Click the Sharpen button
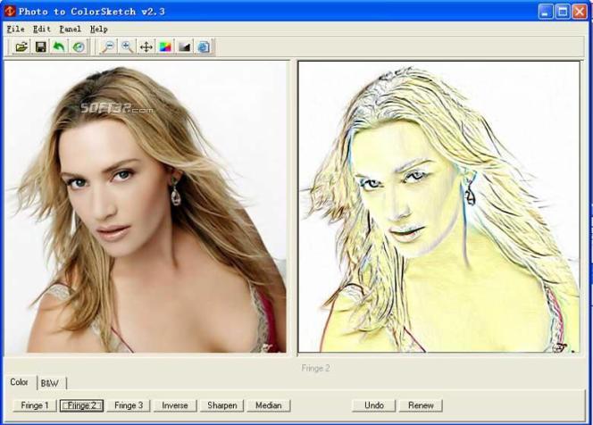593x425 pixels. click(222, 405)
